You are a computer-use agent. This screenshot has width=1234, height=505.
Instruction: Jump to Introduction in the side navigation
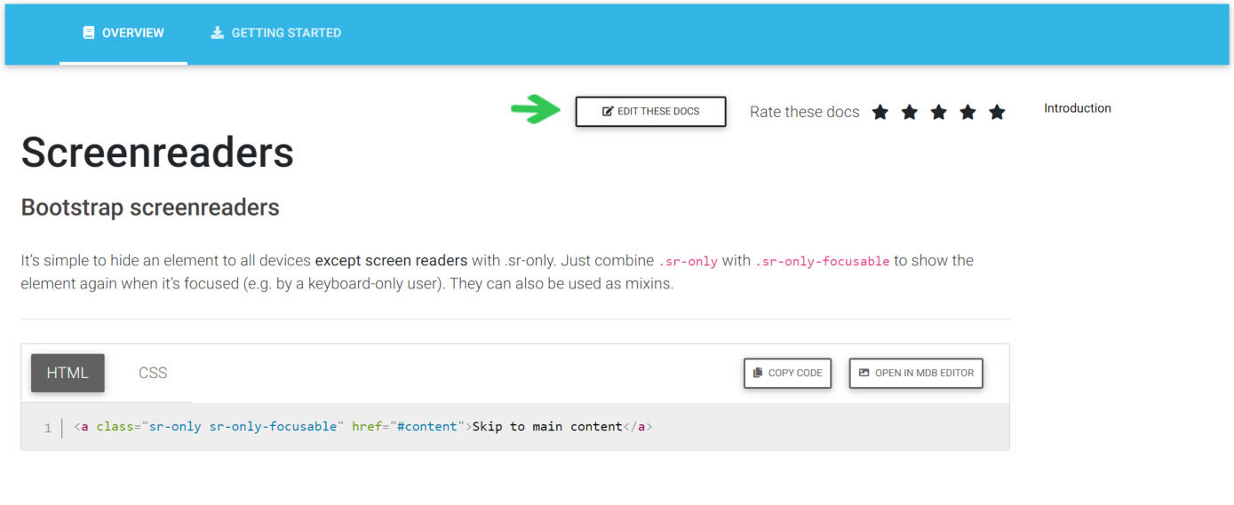tap(1078, 108)
